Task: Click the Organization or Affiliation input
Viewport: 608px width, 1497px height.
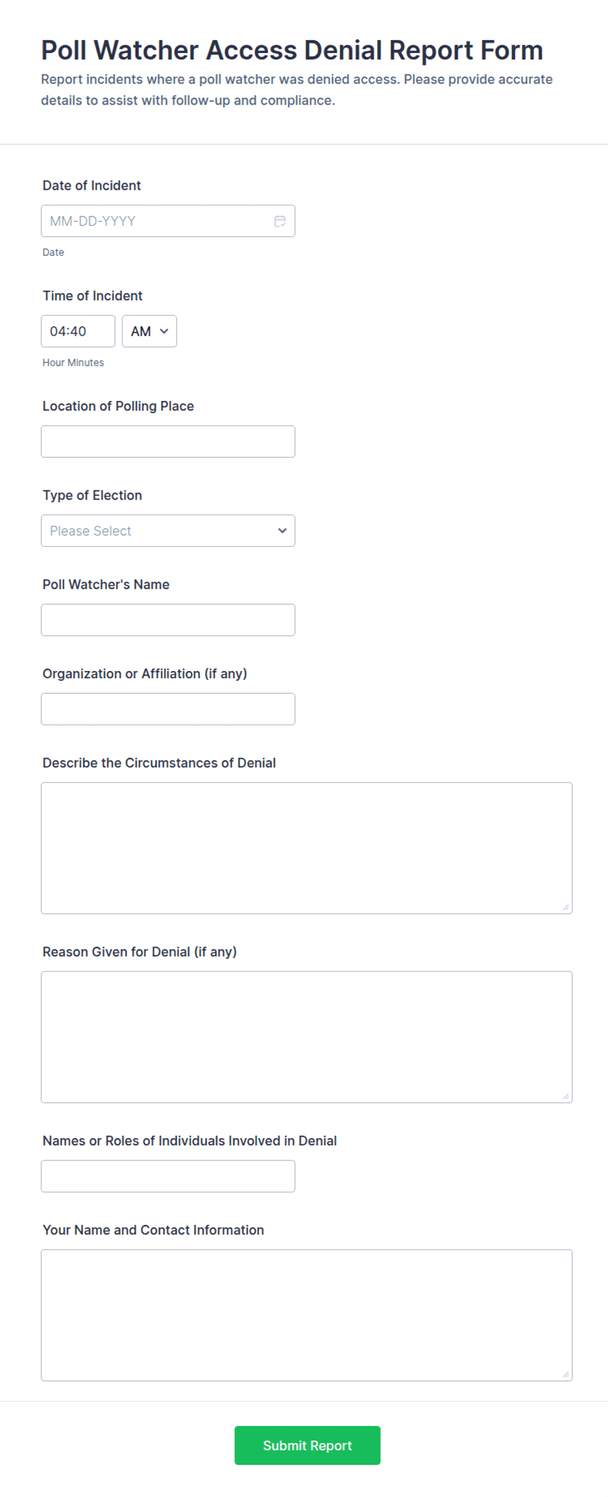Action: (168, 709)
